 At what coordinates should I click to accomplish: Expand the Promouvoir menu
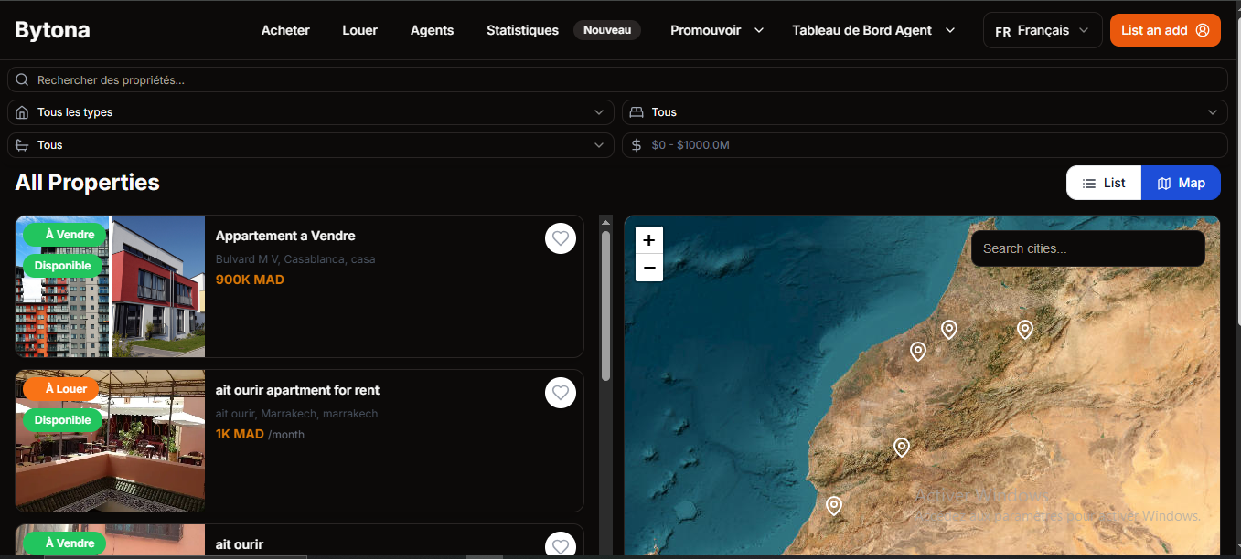click(x=716, y=30)
